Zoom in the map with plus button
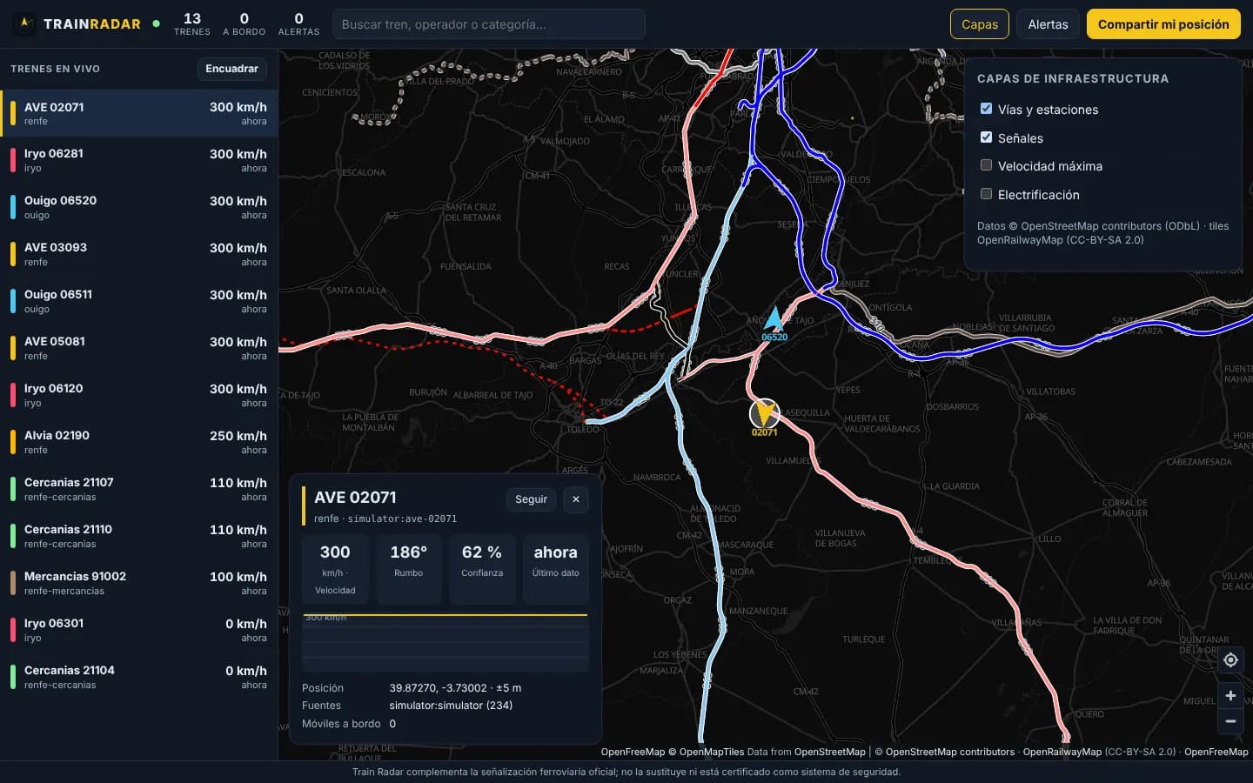 [1230, 696]
